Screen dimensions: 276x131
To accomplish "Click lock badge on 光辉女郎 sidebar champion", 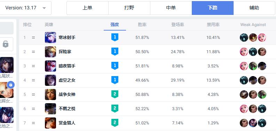I will click(11, 85).
